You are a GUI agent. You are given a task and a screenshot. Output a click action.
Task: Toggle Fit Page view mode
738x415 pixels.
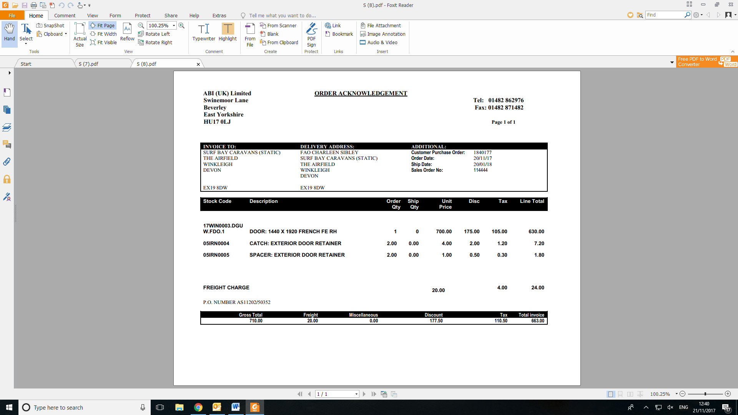(x=102, y=25)
